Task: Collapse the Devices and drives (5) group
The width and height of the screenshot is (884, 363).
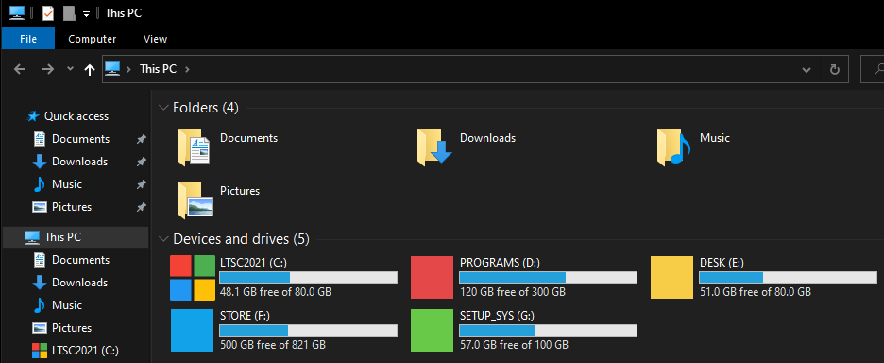Action: [x=163, y=239]
